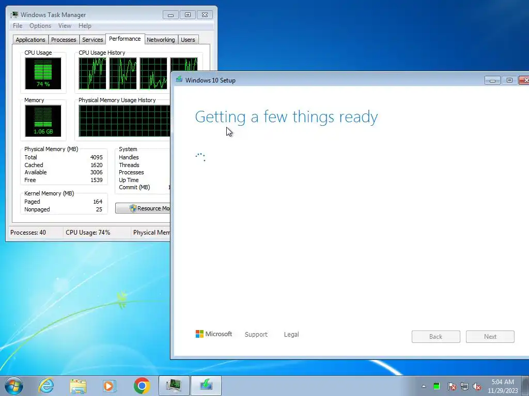Maximize the Windows 10 Setup window
The height and width of the screenshot is (396, 529).
click(509, 80)
